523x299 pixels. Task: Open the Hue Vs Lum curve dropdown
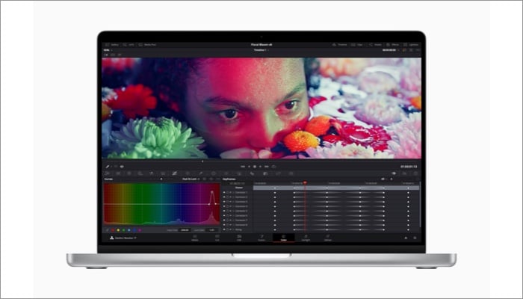(191, 179)
